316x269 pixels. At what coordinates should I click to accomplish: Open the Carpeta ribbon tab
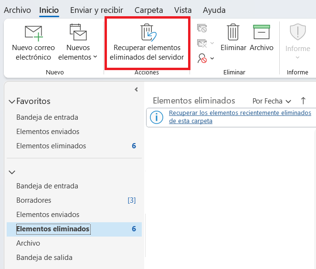pyautogui.click(x=148, y=10)
